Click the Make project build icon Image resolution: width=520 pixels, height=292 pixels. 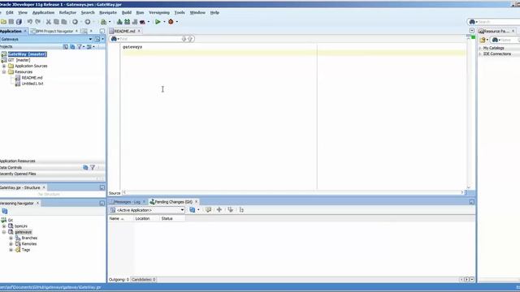point(119,22)
